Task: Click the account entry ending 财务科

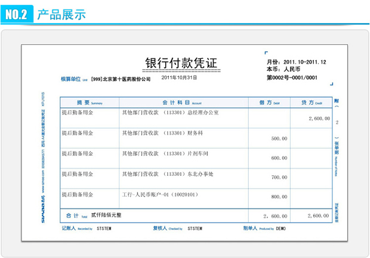Action: [x=162, y=133]
